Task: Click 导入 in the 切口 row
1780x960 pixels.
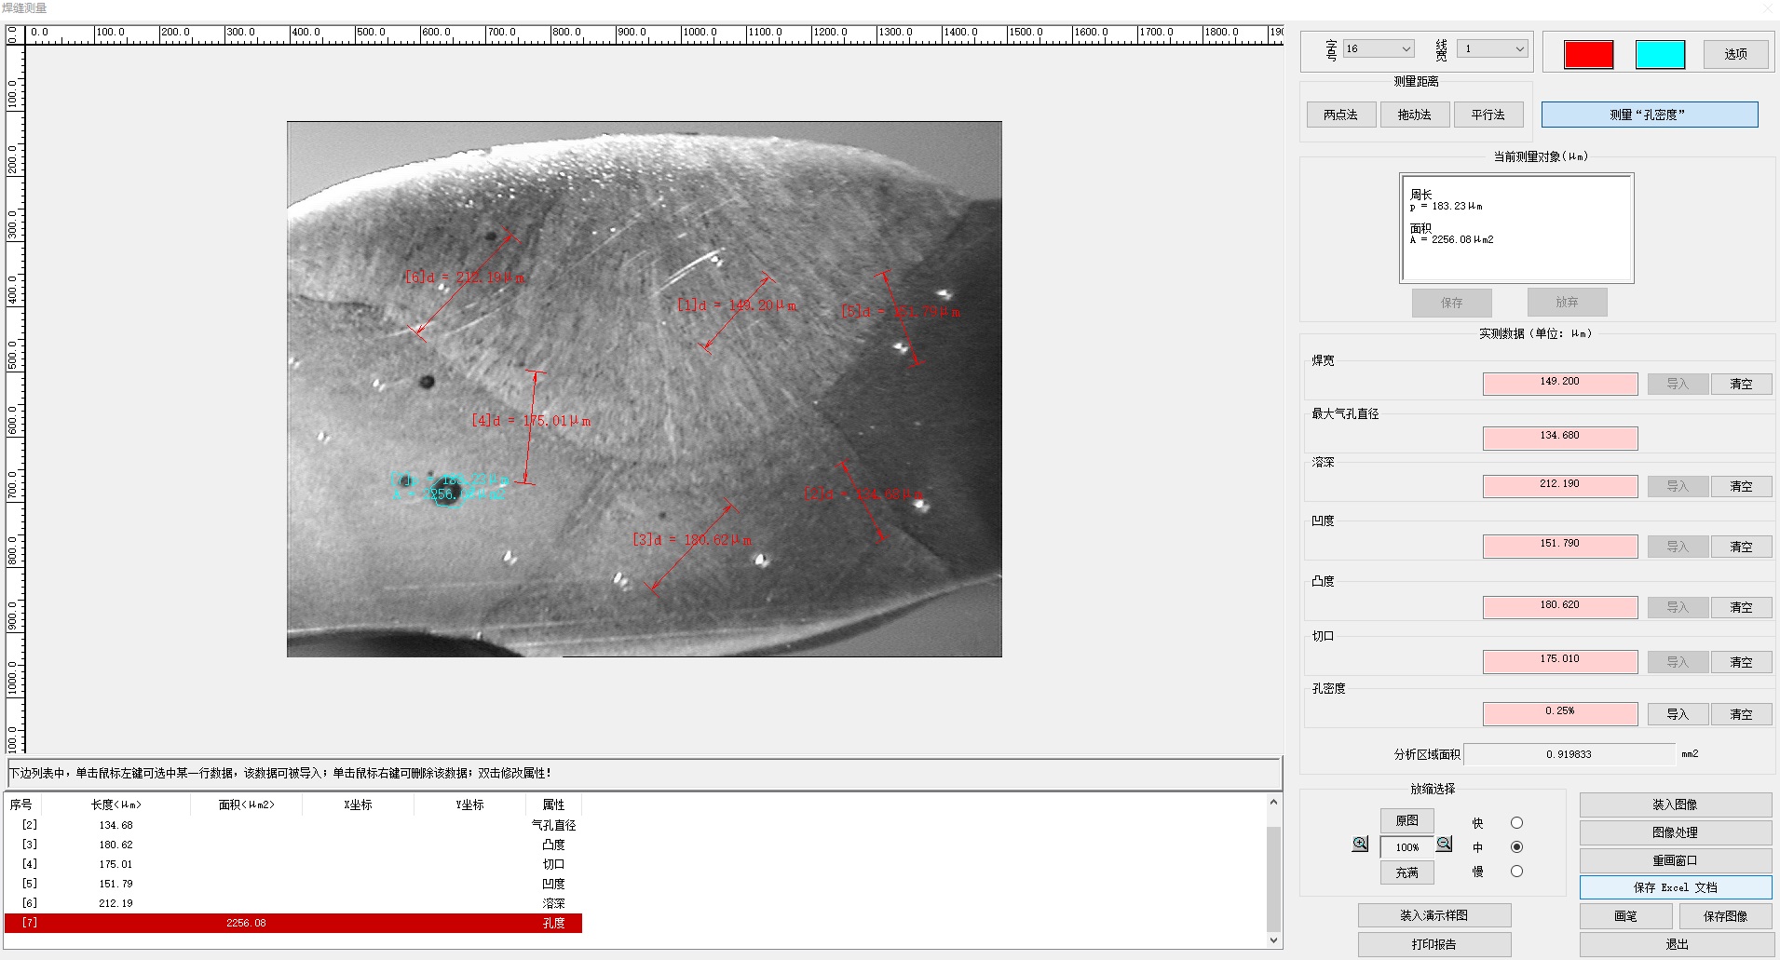Action: [x=1678, y=662]
